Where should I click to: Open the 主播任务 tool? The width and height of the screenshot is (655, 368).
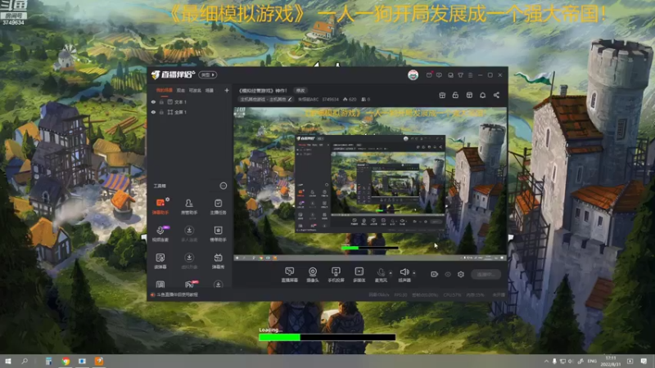point(218,206)
